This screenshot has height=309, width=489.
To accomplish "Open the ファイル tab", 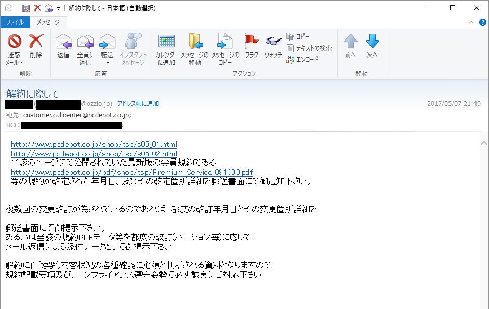I will tap(15, 22).
